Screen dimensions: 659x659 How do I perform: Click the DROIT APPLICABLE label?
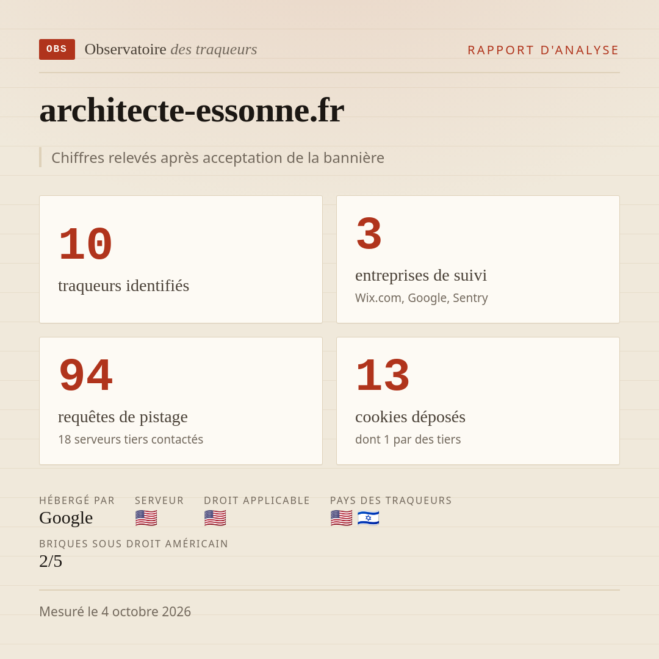coord(257,500)
